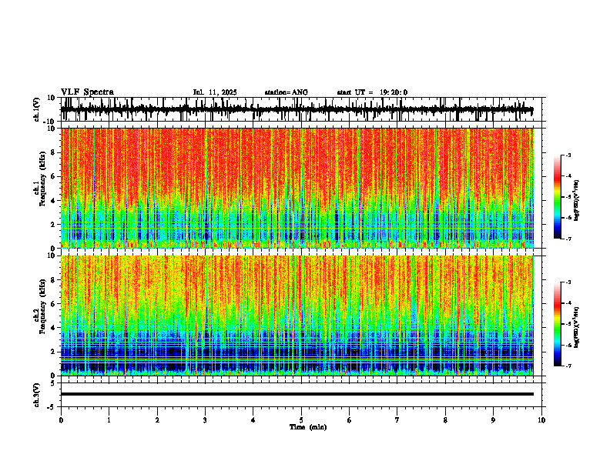
Task: Click time axis tick label "6"
Action: (x=350, y=420)
